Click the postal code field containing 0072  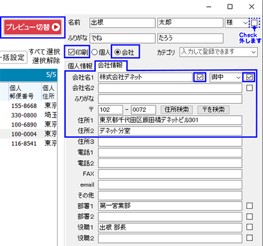[144, 109]
